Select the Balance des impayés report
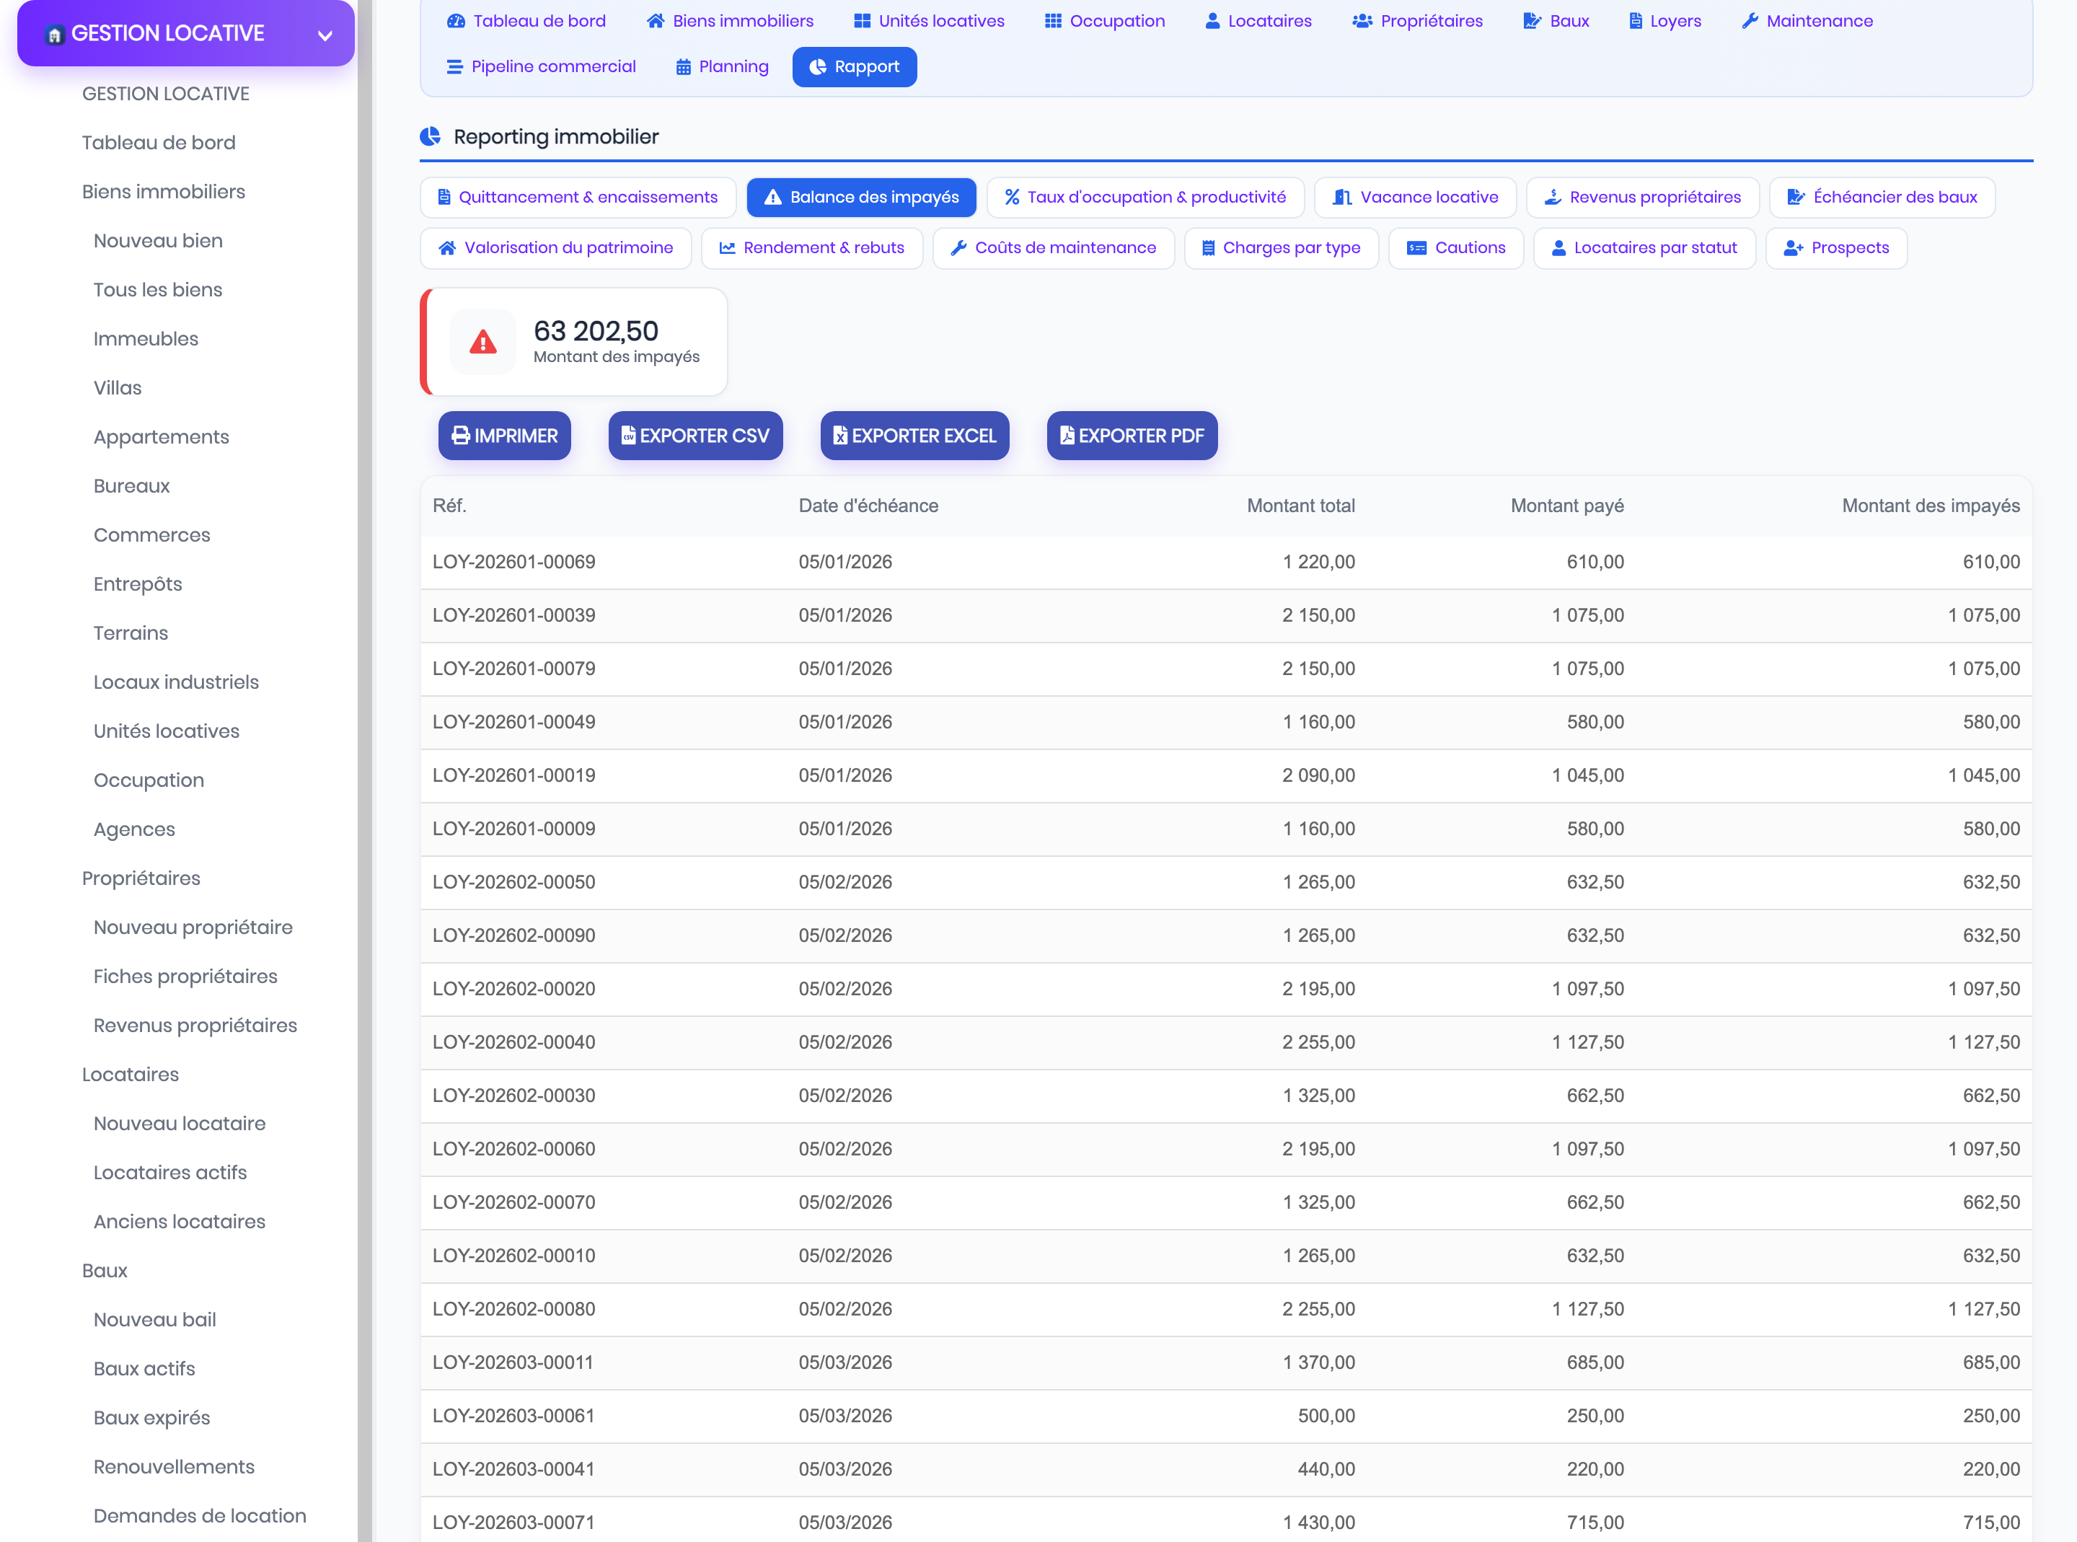 click(861, 197)
